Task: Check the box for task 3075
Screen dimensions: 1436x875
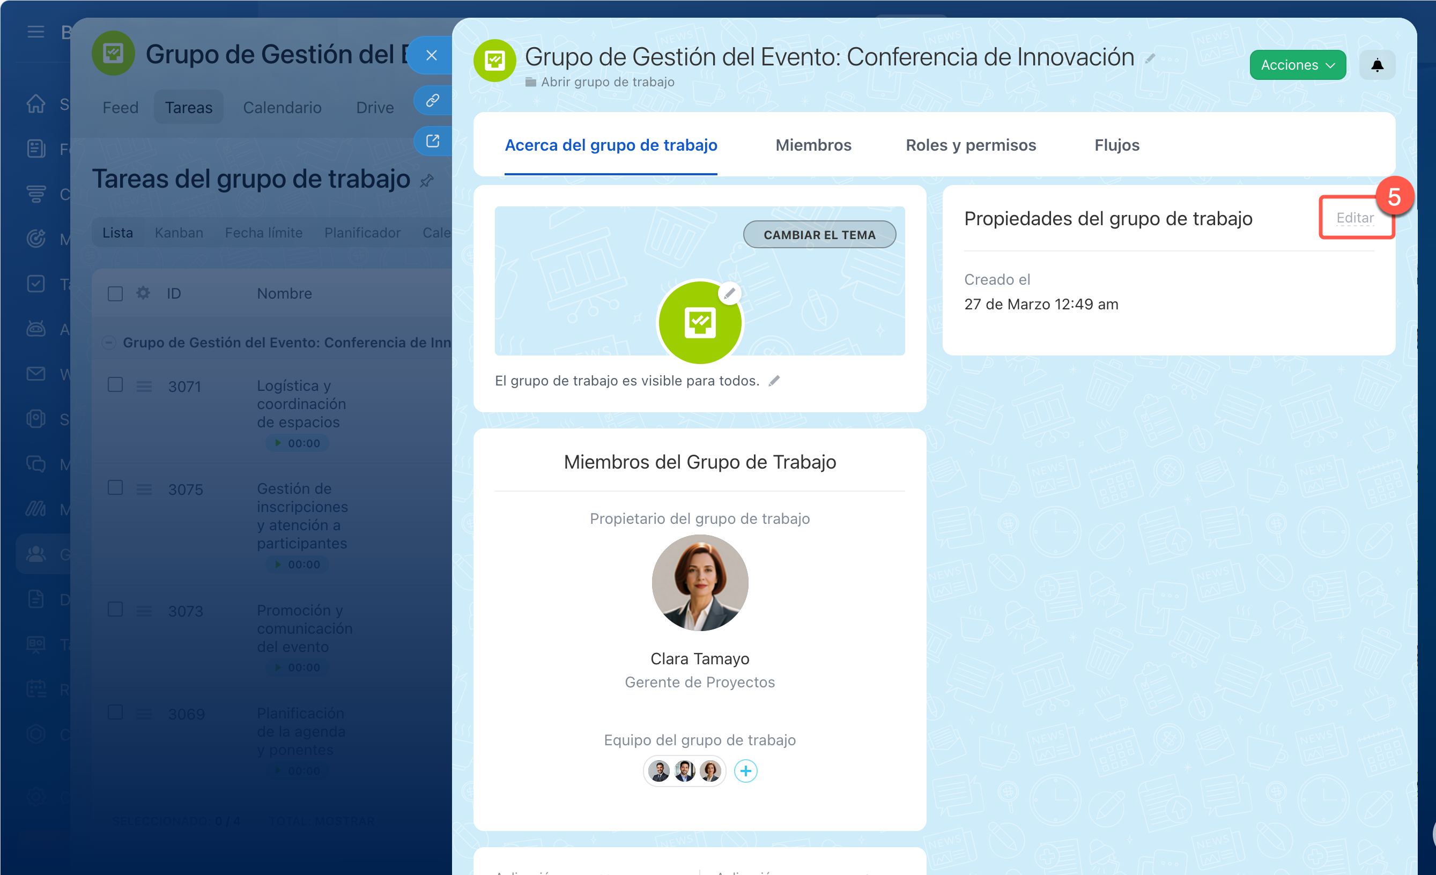Action: pos(115,487)
